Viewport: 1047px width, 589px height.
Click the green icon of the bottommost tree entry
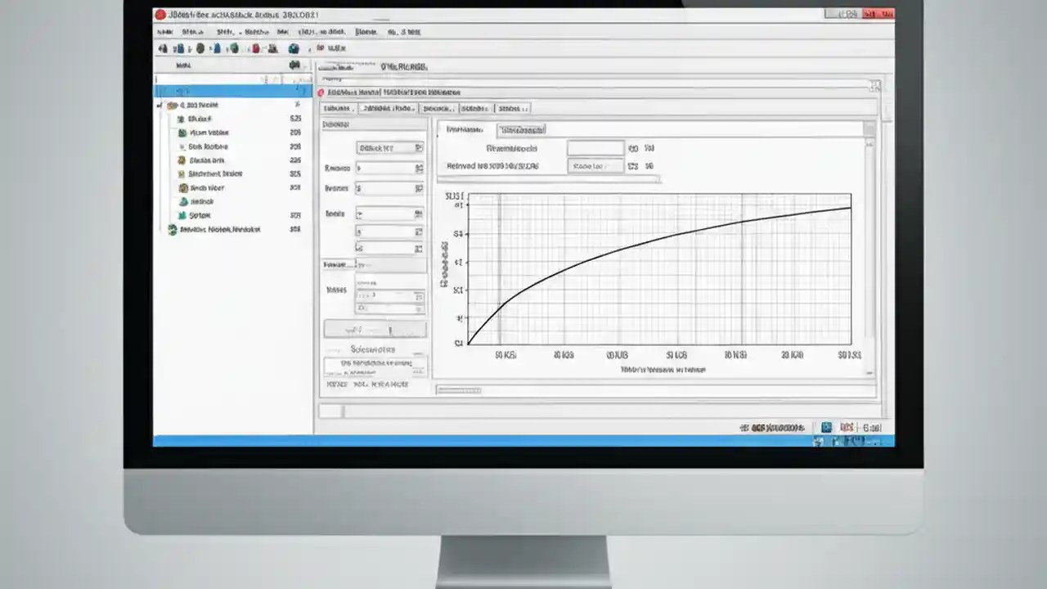point(172,229)
